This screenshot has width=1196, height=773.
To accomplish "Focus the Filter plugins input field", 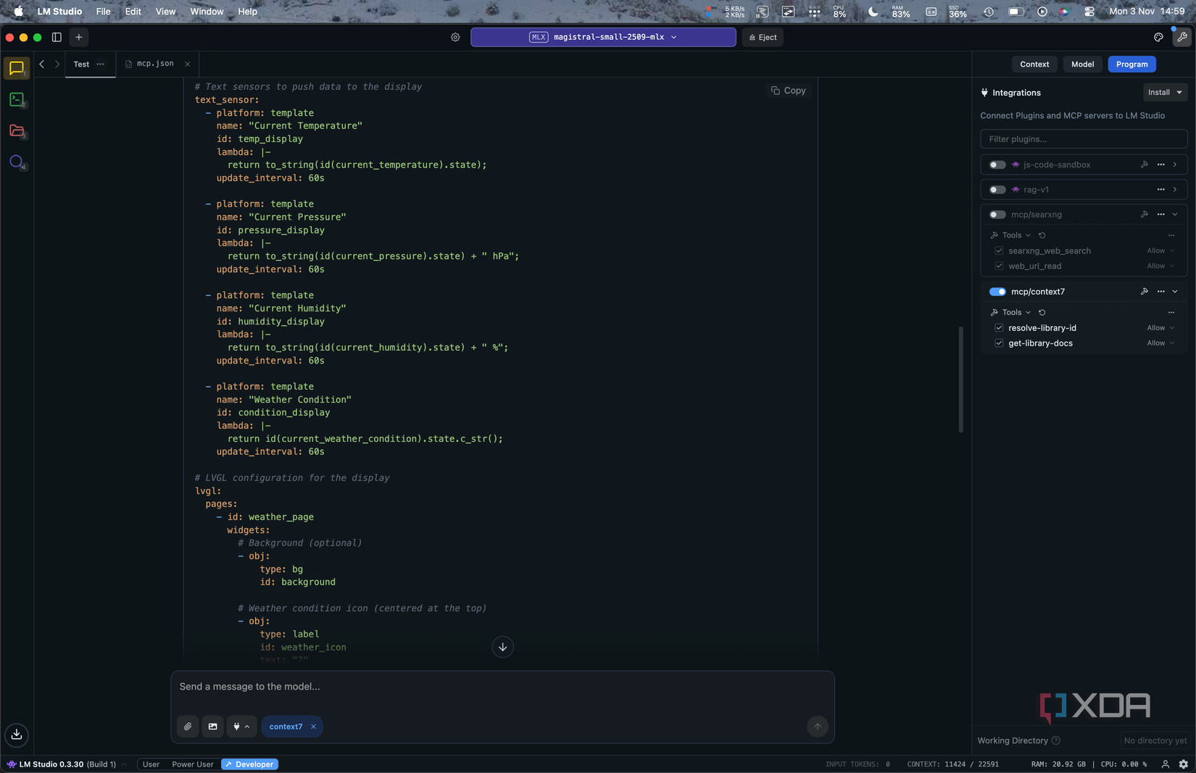I will pyautogui.click(x=1083, y=139).
